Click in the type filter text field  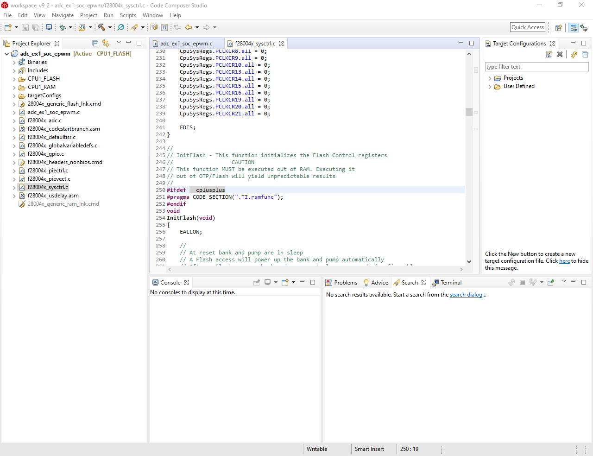tap(536, 67)
